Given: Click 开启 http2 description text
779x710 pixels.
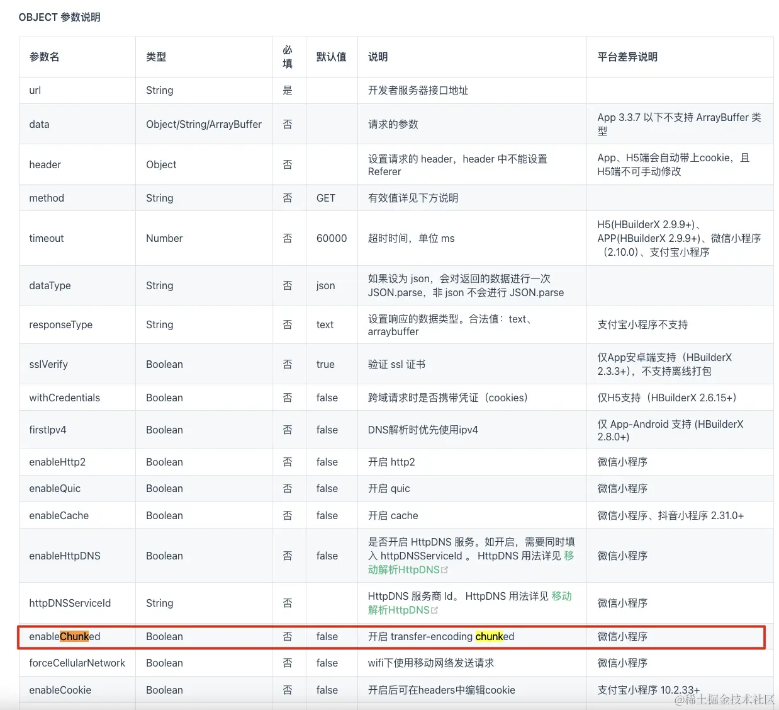Looking at the screenshot, I should click(391, 462).
